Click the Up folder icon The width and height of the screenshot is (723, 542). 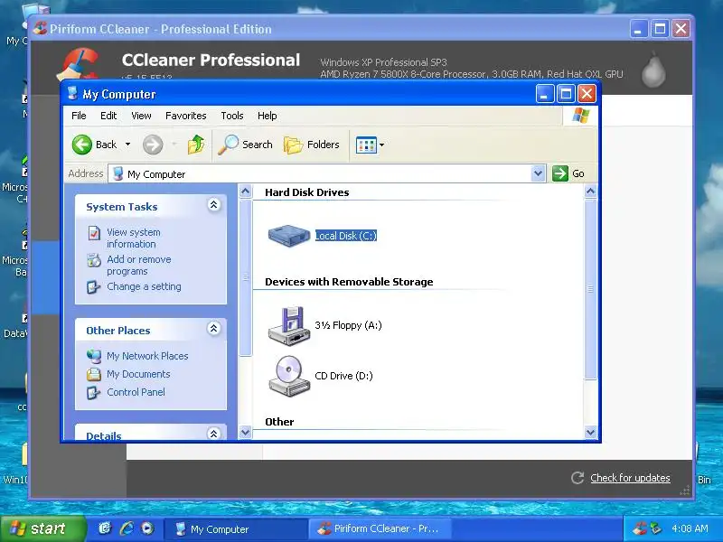(x=196, y=145)
